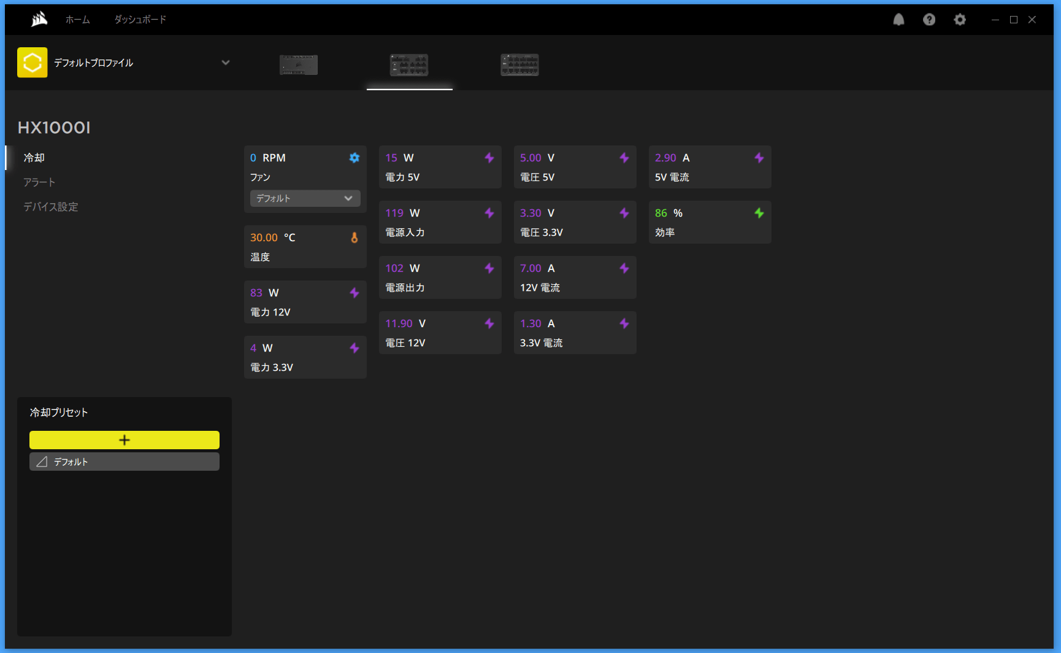Click lightning icon on 電源入力 card
The image size is (1061, 653).
point(489,213)
